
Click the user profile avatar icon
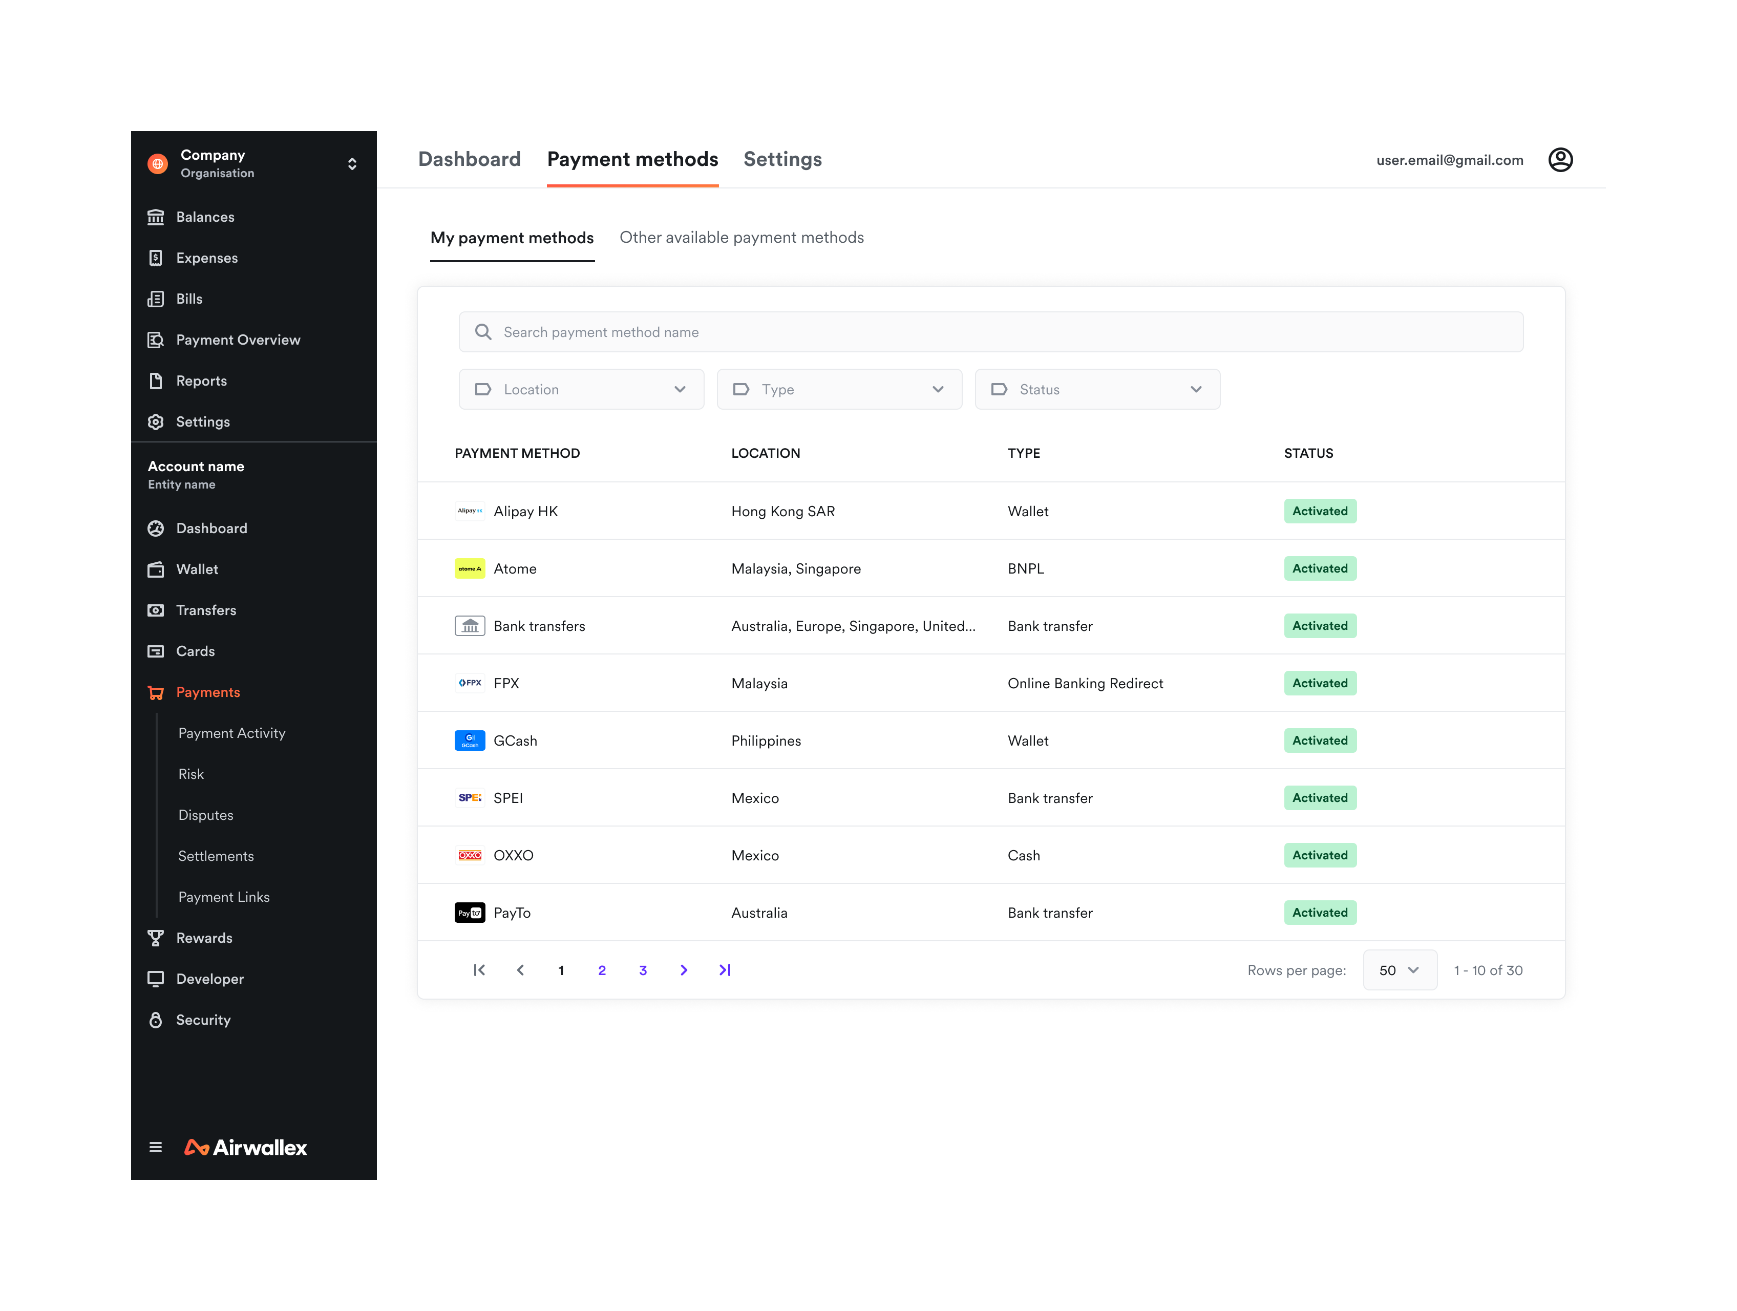click(1559, 159)
